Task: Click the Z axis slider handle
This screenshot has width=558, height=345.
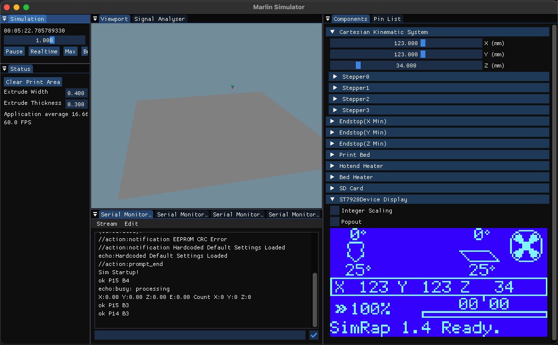Action: click(x=357, y=65)
